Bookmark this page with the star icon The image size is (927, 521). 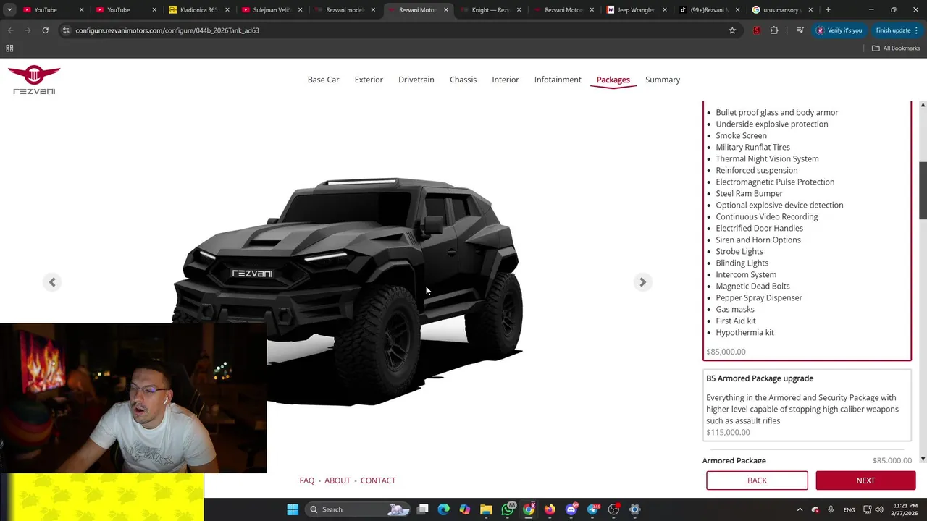(732, 30)
